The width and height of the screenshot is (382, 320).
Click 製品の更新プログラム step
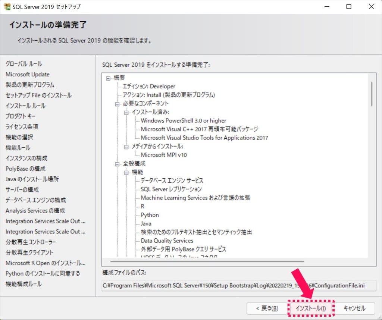pos(30,85)
